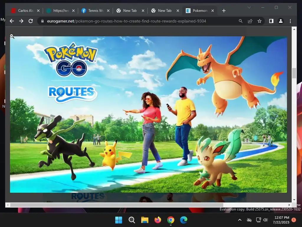Click the scroll up arrow

[294, 29]
